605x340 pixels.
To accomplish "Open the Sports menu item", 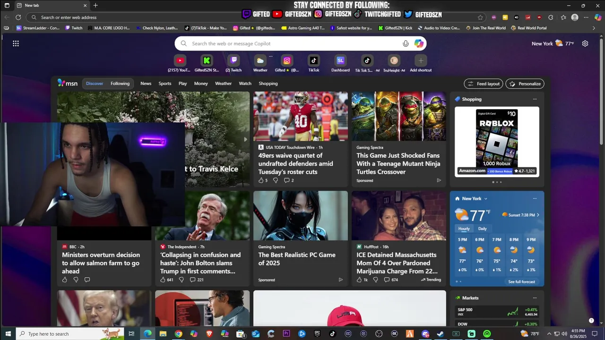I will click(x=165, y=84).
